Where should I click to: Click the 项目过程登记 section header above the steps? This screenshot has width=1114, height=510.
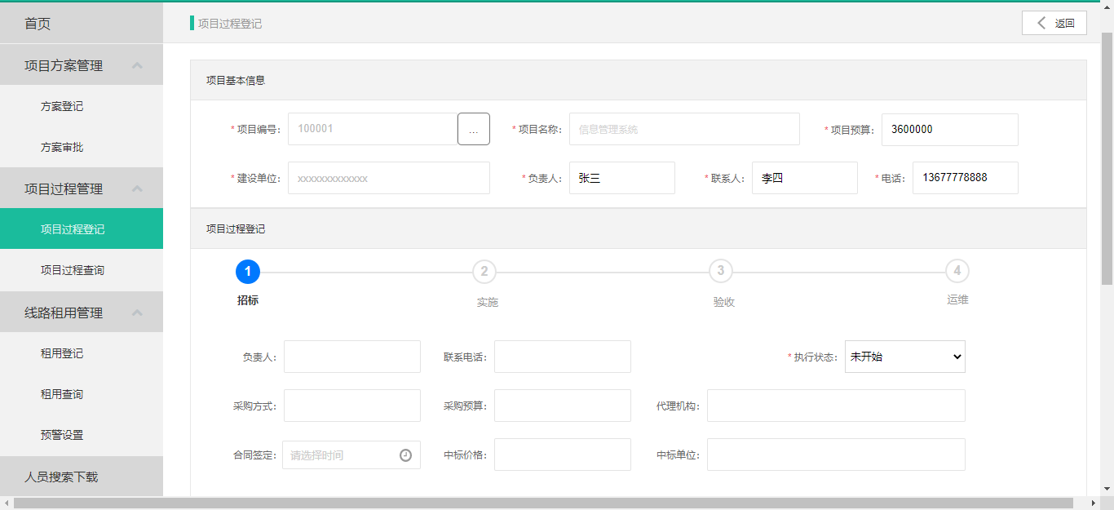pyautogui.click(x=639, y=228)
